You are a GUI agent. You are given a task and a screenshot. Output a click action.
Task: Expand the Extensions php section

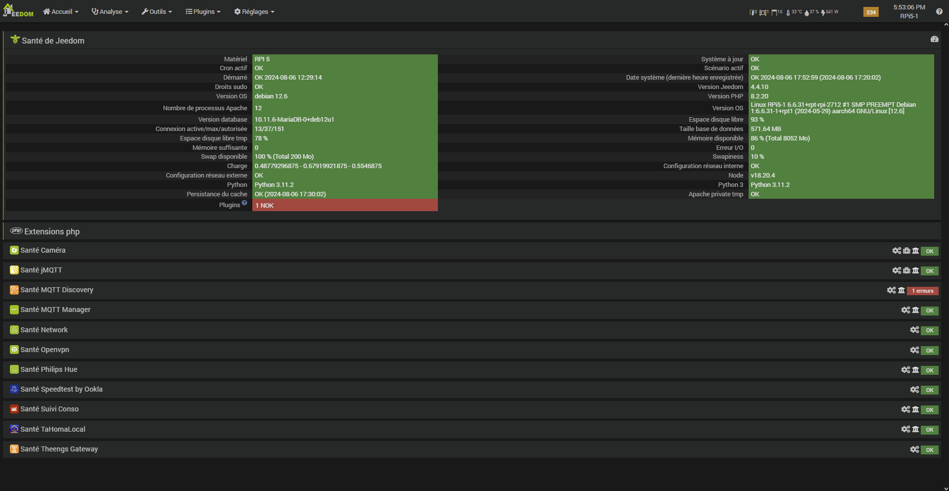(472, 231)
